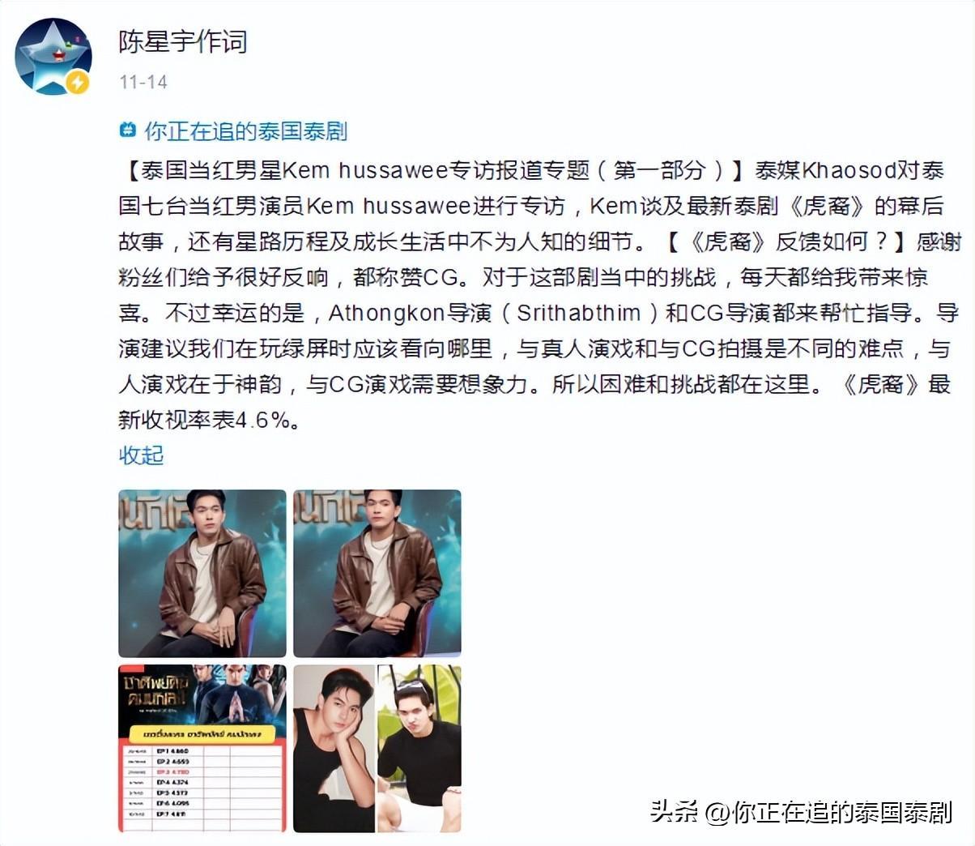Click the 头条 @你正在追的泰国泰剧 watermark
This screenshot has width=975, height=846.
[802, 812]
